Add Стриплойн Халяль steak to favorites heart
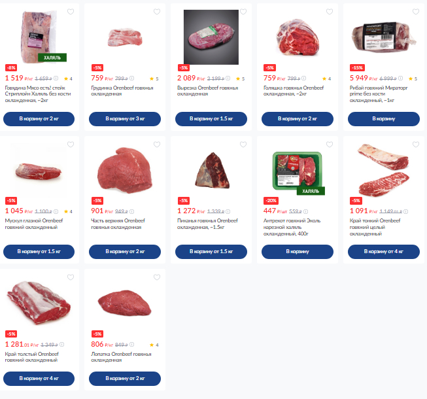This screenshot has height=399, width=427. tap(71, 11)
